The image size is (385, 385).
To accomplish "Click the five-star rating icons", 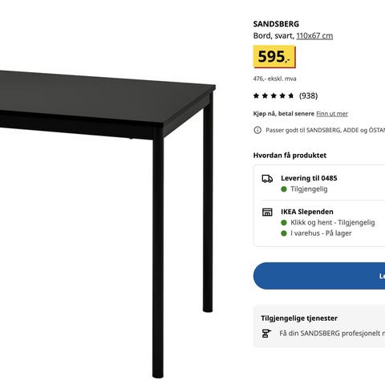I will pyautogui.click(x=274, y=95).
